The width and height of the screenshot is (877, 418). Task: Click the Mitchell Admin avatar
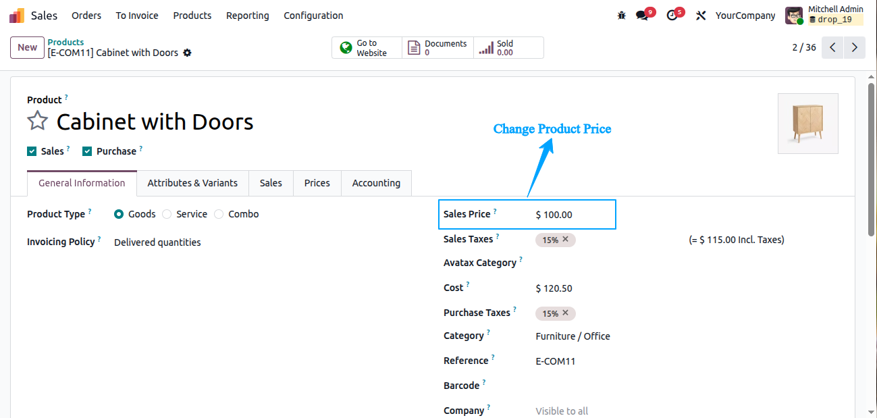[794, 16]
